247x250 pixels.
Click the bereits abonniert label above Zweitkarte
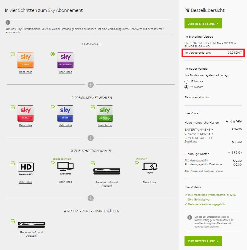[62, 159]
